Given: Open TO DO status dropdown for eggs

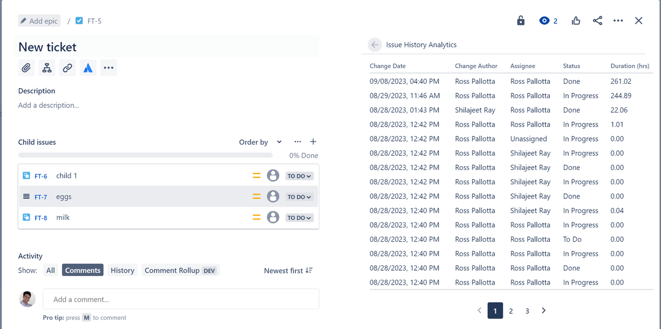Looking at the screenshot, I should click(x=299, y=197).
